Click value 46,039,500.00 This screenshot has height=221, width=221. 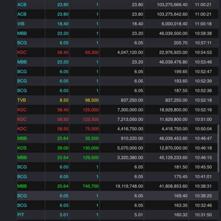(173, 33)
